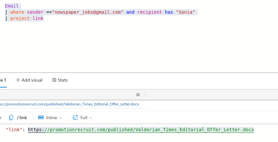Click the Email table name in query

tap(12, 6)
